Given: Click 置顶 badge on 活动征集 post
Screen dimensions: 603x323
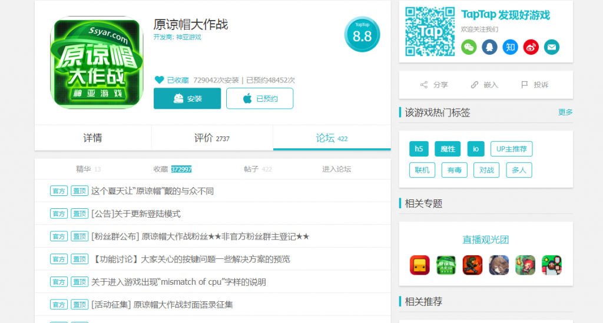Looking at the screenshot, I should [79, 305].
